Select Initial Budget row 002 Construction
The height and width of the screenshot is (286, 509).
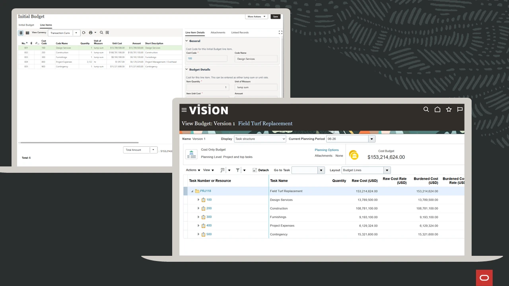coord(99,52)
